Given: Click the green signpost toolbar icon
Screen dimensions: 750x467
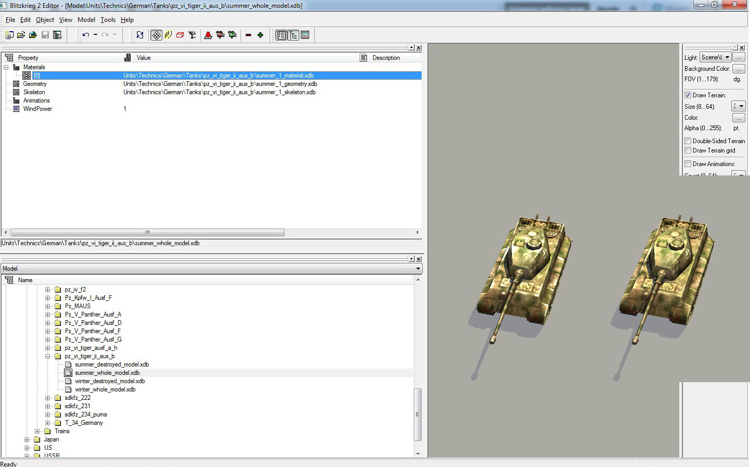Looking at the screenshot, I should (x=232, y=35).
